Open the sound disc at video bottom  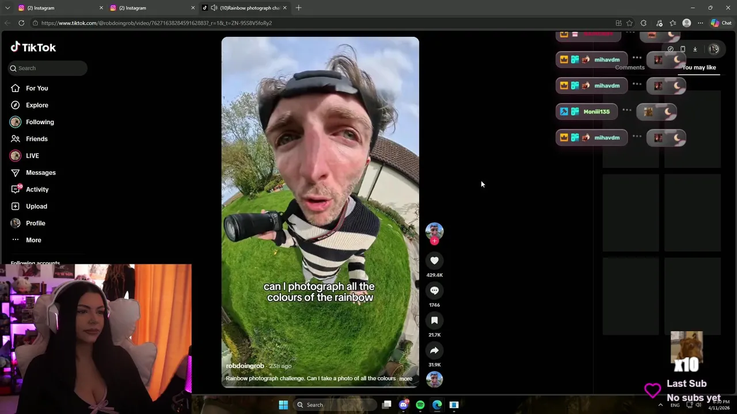pyautogui.click(x=434, y=379)
